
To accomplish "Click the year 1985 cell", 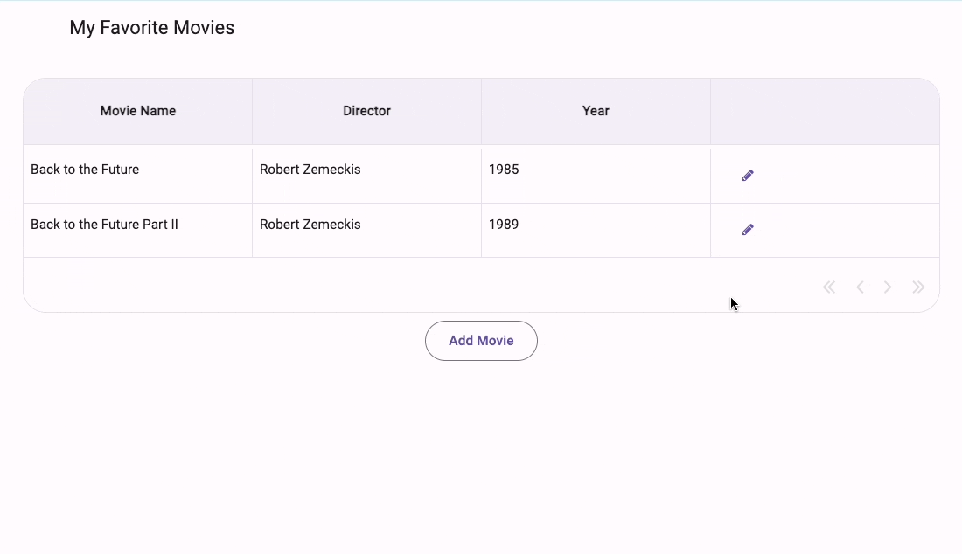I will click(x=596, y=174).
